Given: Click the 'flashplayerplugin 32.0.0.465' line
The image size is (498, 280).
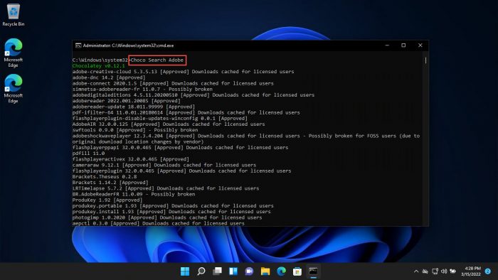Looking at the screenshot, I should click(181, 171).
